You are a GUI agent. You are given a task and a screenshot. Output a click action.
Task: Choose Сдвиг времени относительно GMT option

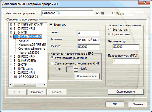52,63
